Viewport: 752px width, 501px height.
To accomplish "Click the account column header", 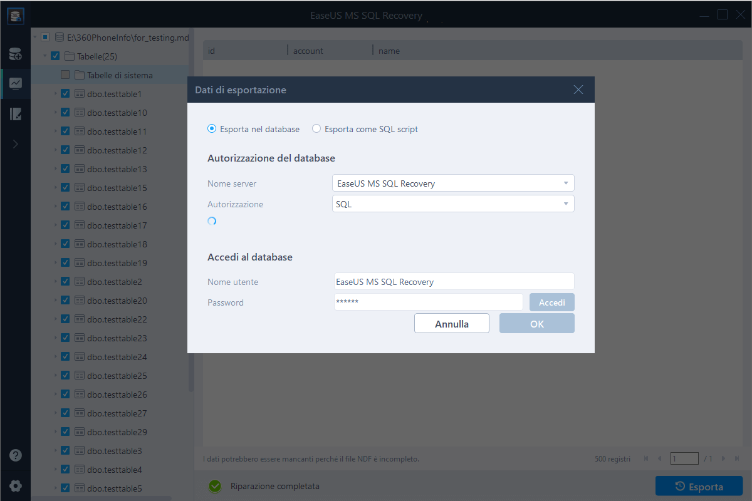I will (330, 51).
